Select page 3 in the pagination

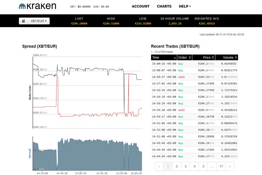point(186,166)
